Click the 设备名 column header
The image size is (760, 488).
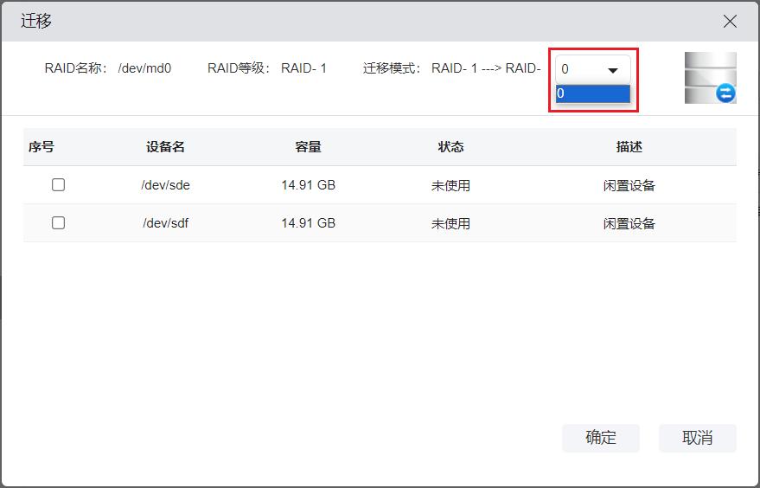point(165,147)
